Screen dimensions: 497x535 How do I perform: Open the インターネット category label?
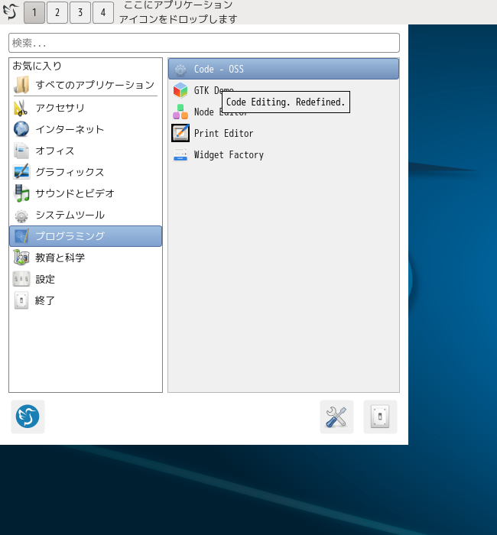[70, 129]
